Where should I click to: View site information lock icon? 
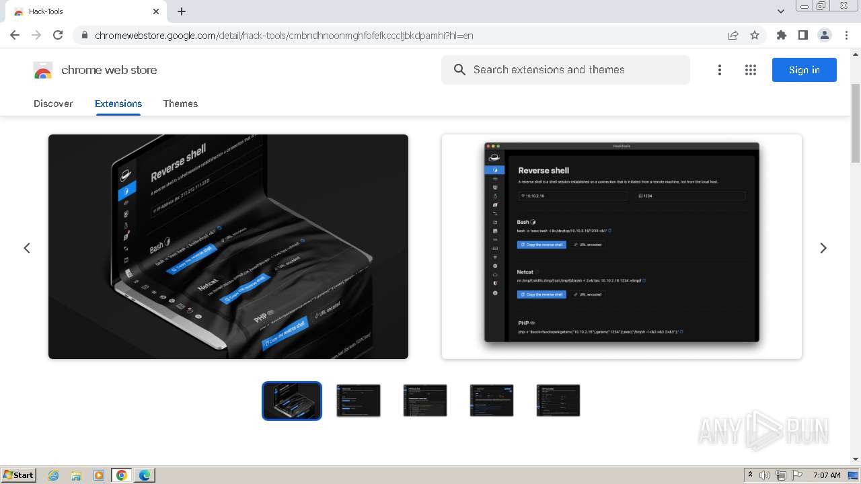pos(84,36)
